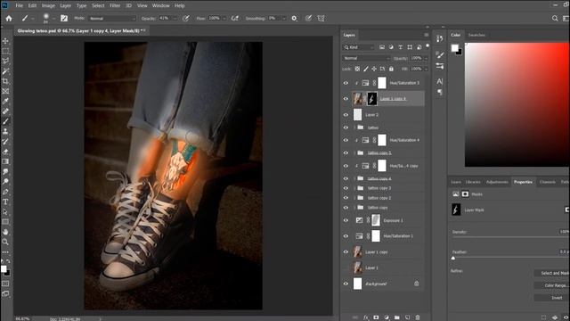This screenshot has height=321, width=570.
Task: Open the Kind filter dropdown
Action: [358, 47]
